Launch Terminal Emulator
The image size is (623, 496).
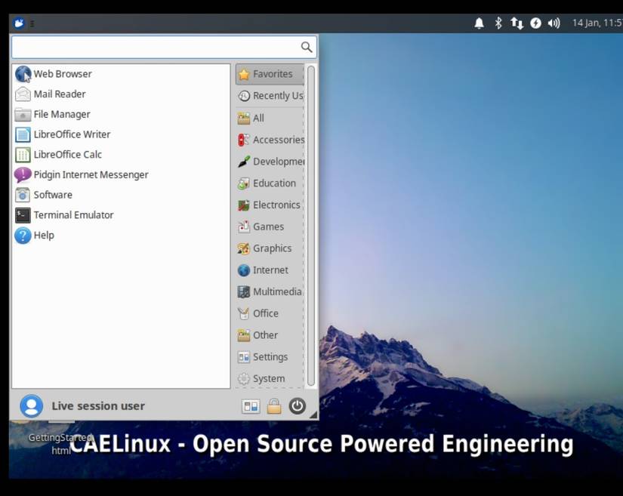121,215
